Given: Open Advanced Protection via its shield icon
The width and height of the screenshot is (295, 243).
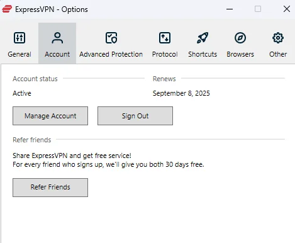Looking at the screenshot, I should pyautogui.click(x=111, y=38).
